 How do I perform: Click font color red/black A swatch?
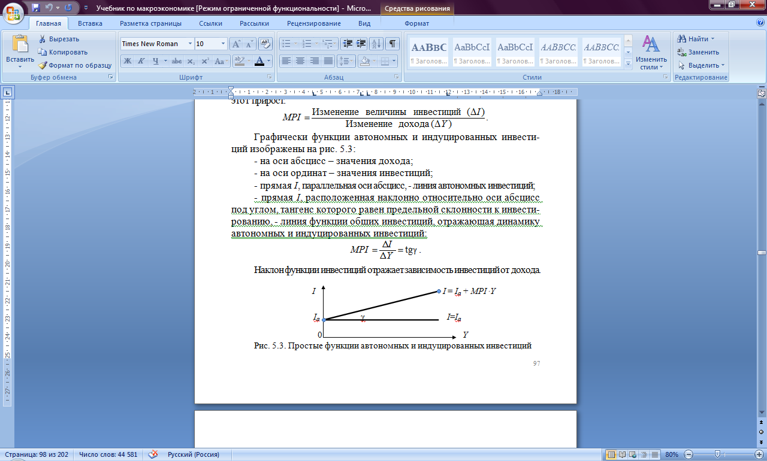tap(259, 61)
